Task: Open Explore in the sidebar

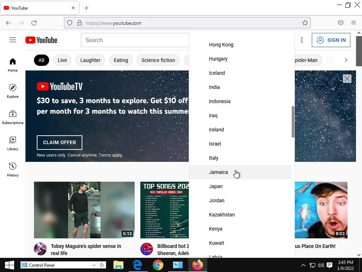Action: [13, 91]
